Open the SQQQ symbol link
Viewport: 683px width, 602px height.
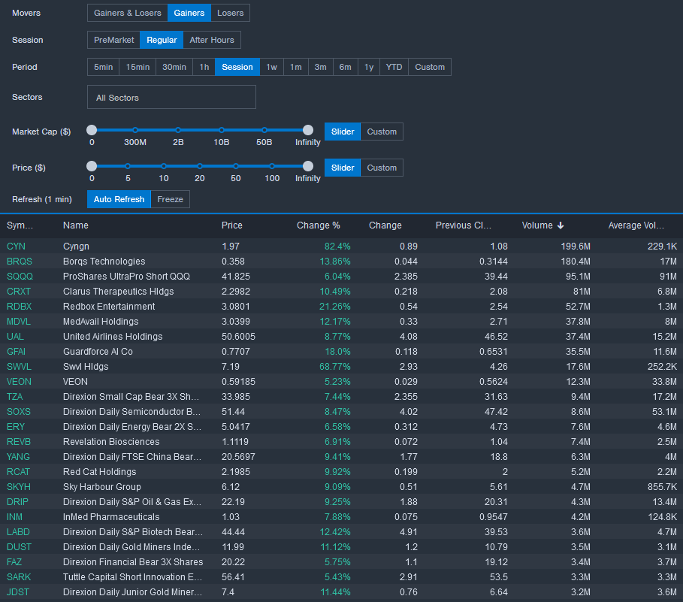tap(20, 276)
